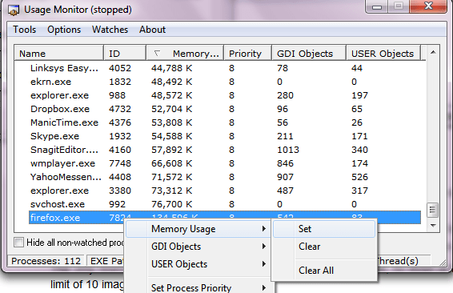This screenshot has height=293, width=453.
Task: Sort processes by the Name column
Action: [x=59, y=54]
